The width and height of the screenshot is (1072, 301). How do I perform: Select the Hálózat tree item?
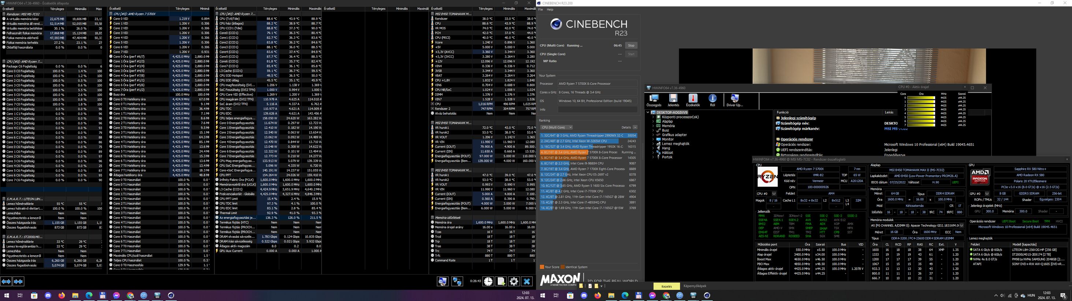(x=667, y=153)
